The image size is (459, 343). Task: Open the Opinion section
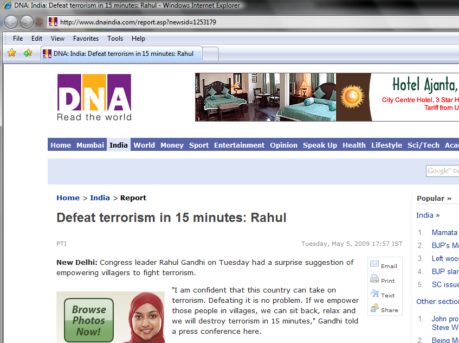283,145
